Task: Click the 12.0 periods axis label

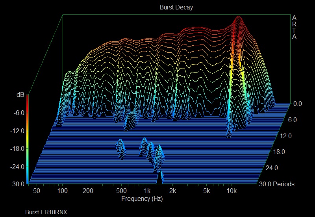Action: click(286, 136)
